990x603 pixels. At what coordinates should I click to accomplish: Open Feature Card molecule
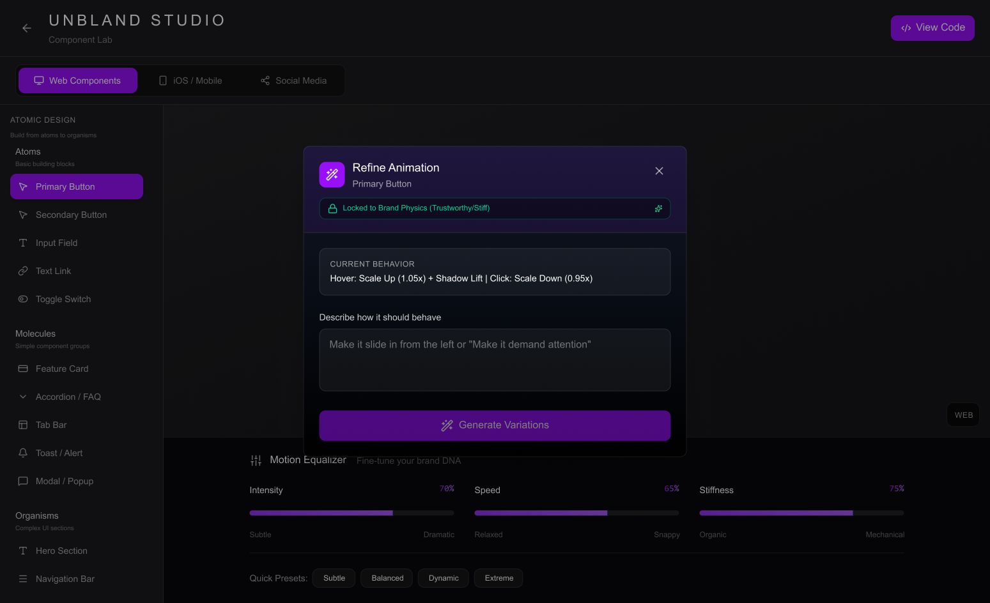77,369
